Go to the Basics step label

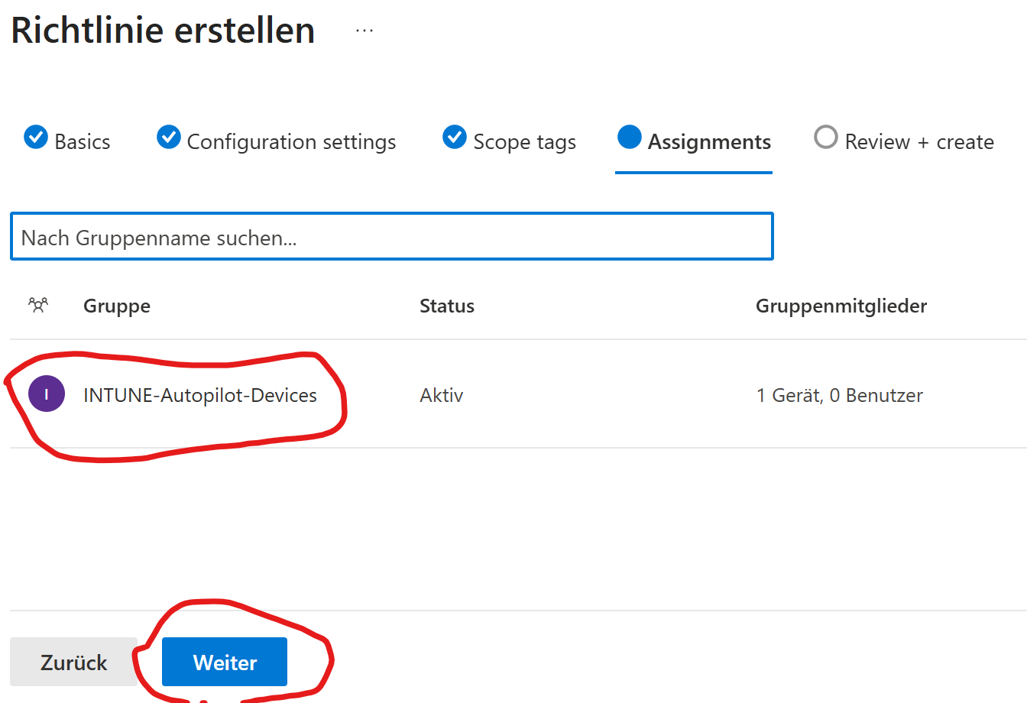(83, 142)
